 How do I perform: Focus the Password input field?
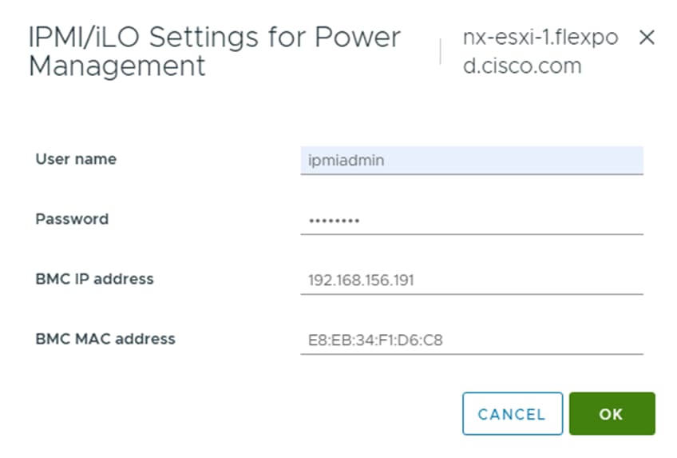pyautogui.click(x=471, y=220)
